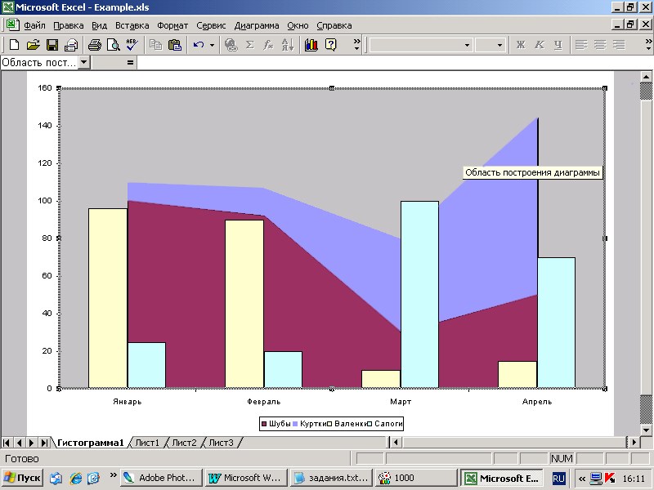
Task: Align text left
Action: (x=581, y=45)
